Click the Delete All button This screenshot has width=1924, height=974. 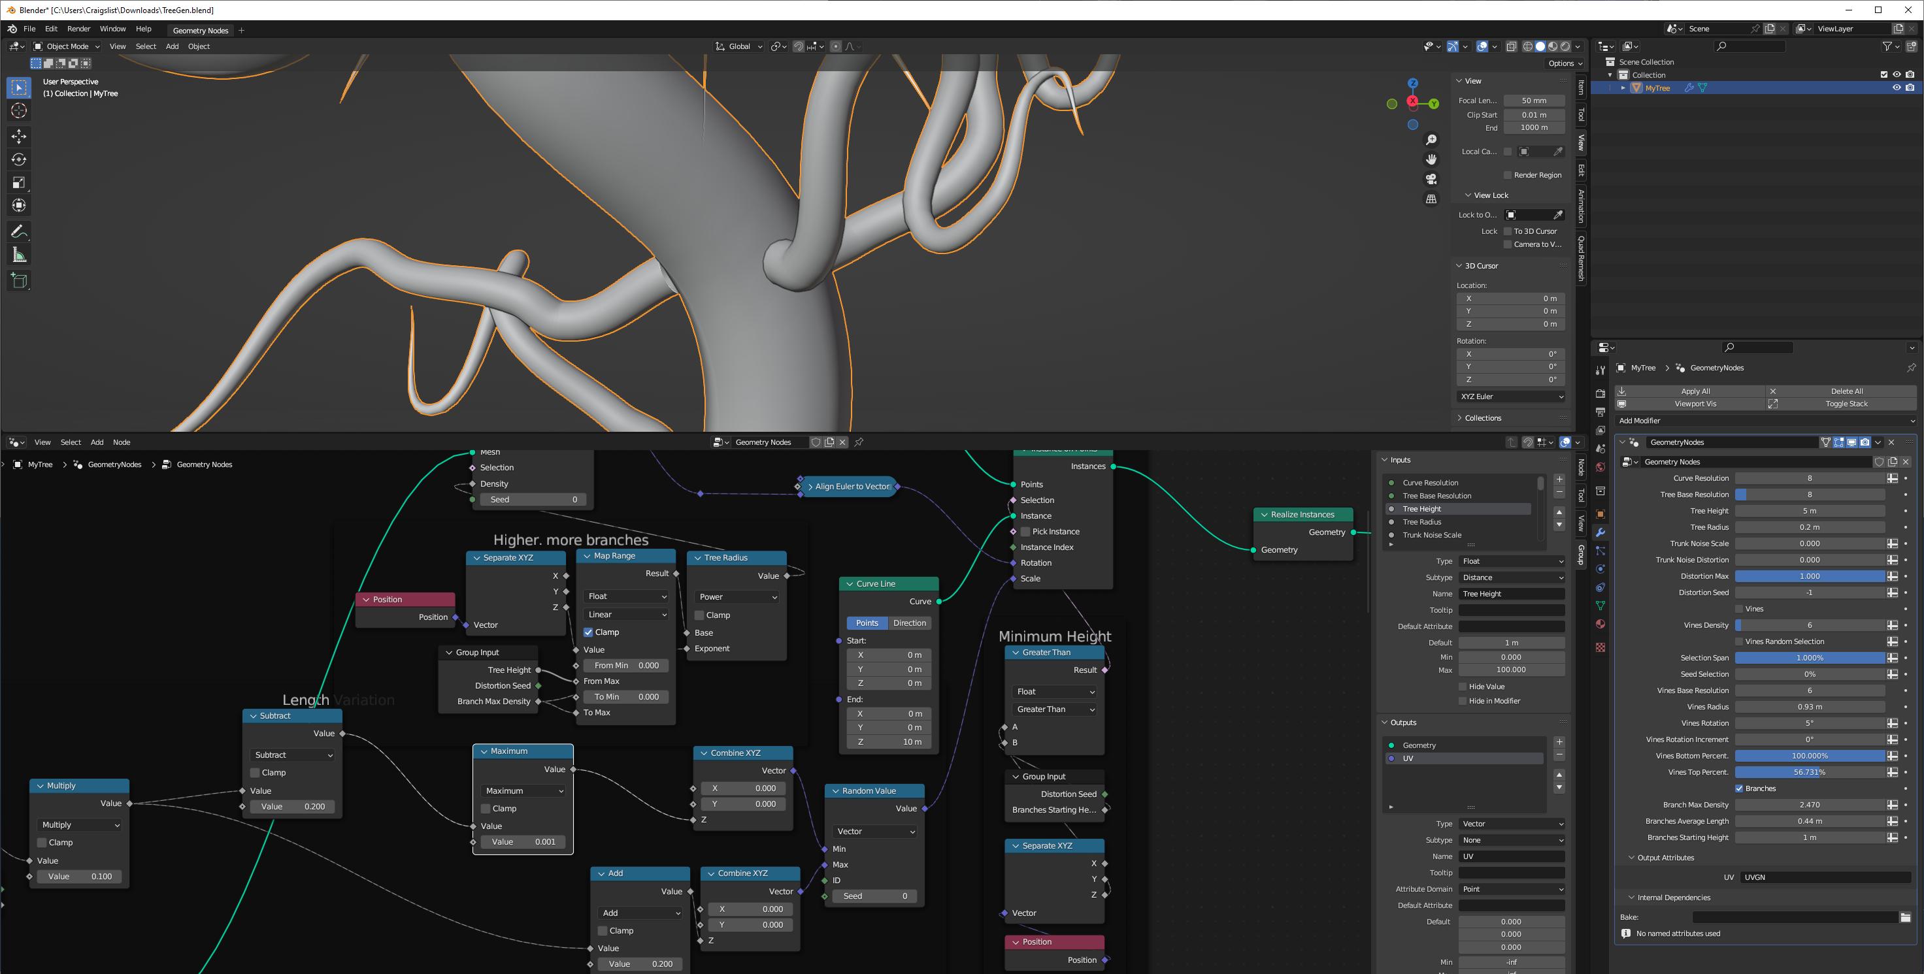pos(1842,391)
